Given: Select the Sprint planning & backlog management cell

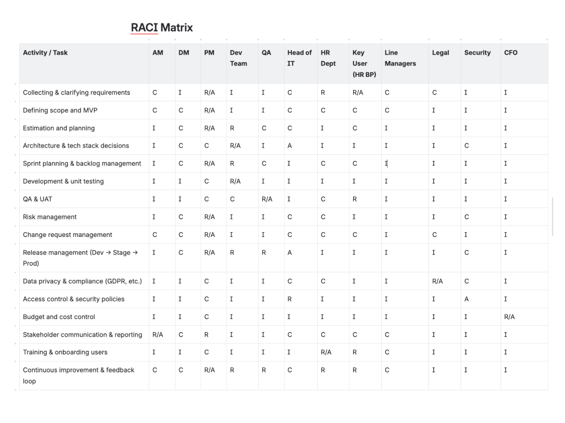Looking at the screenshot, I should click(x=82, y=163).
